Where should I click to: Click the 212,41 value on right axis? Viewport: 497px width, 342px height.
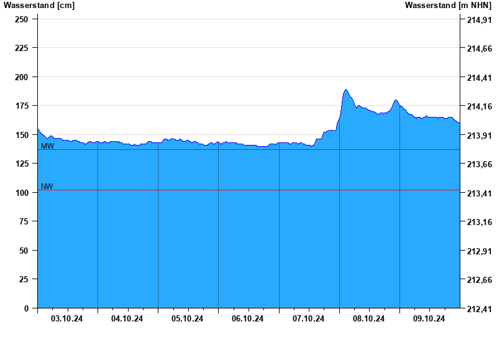point(480,308)
